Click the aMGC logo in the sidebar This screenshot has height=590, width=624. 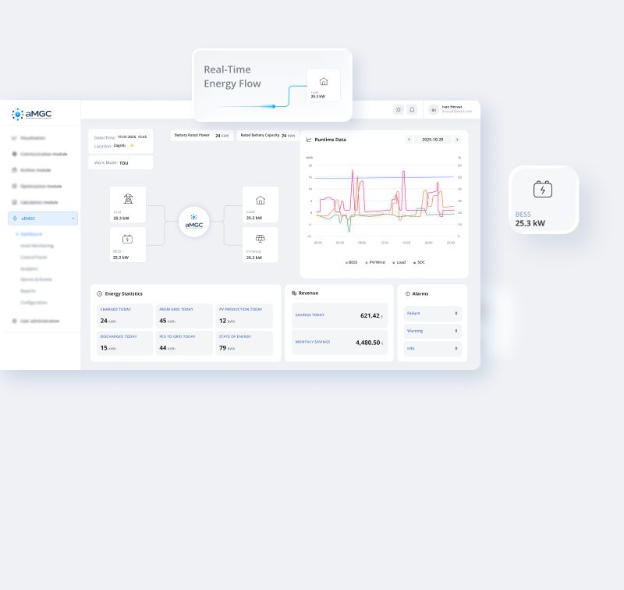pyautogui.click(x=31, y=114)
